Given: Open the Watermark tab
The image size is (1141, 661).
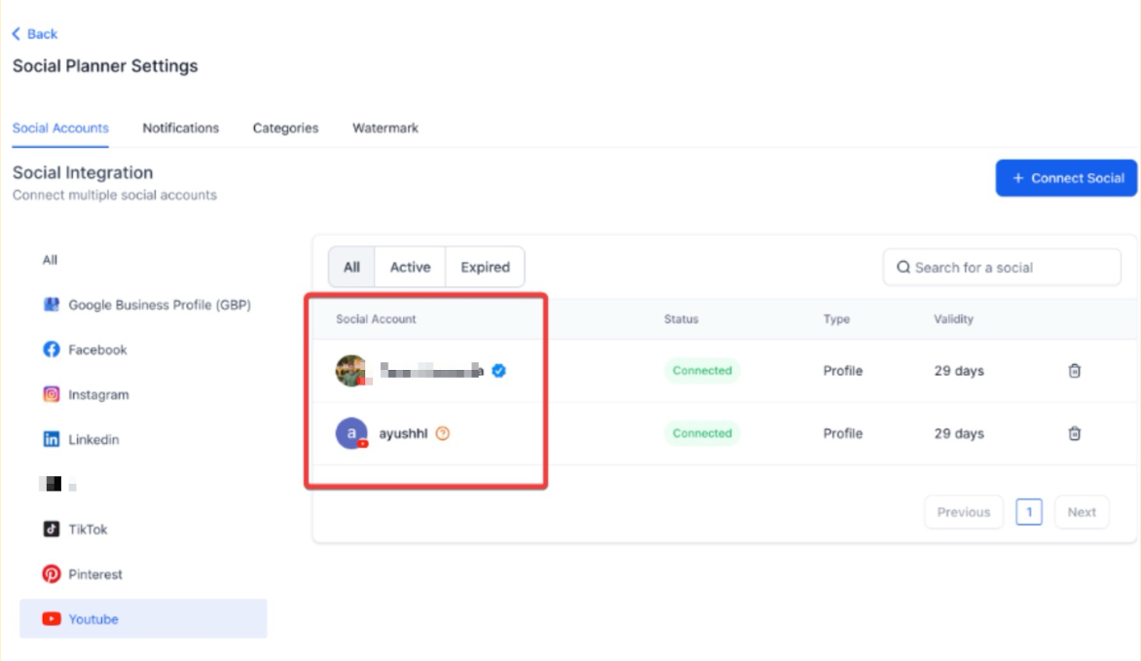Looking at the screenshot, I should [x=386, y=128].
